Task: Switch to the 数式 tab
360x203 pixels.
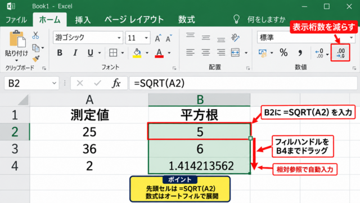Action: coord(186,20)
